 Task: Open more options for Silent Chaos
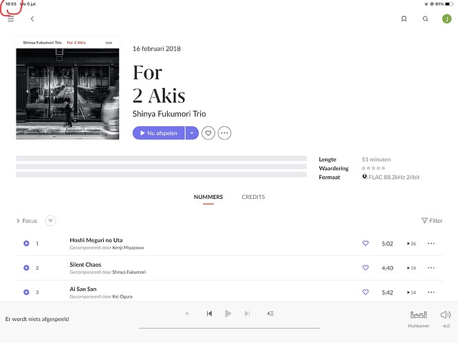(x=431, y=268)
